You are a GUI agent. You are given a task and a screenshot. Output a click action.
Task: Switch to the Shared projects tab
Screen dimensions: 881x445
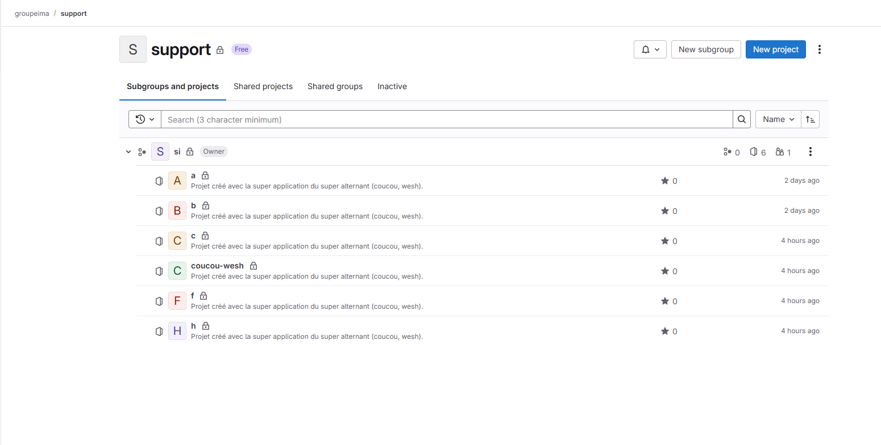263,86
